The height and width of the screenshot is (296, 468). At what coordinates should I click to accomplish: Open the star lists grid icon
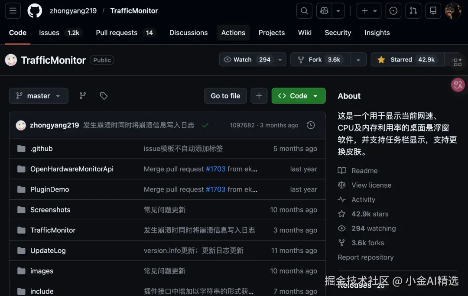458,62
